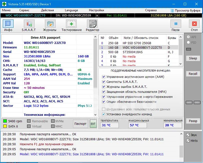The height and width of the screenshot is (163, 203).
Task: Toggle Улучшенное управление энергосбережением checkbox
Action: [x=104, y=97]
